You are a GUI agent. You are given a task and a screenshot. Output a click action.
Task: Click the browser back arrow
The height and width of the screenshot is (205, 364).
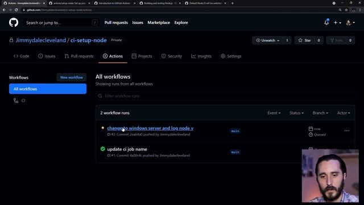tap(4, 10)
